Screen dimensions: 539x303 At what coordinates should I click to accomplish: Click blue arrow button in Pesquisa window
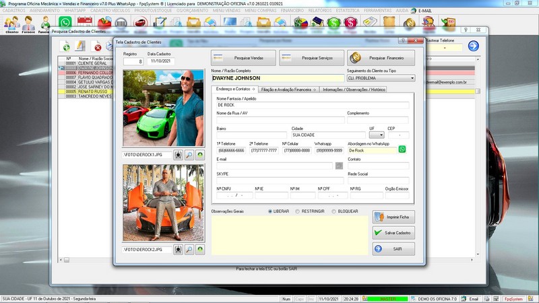[474, 46]
